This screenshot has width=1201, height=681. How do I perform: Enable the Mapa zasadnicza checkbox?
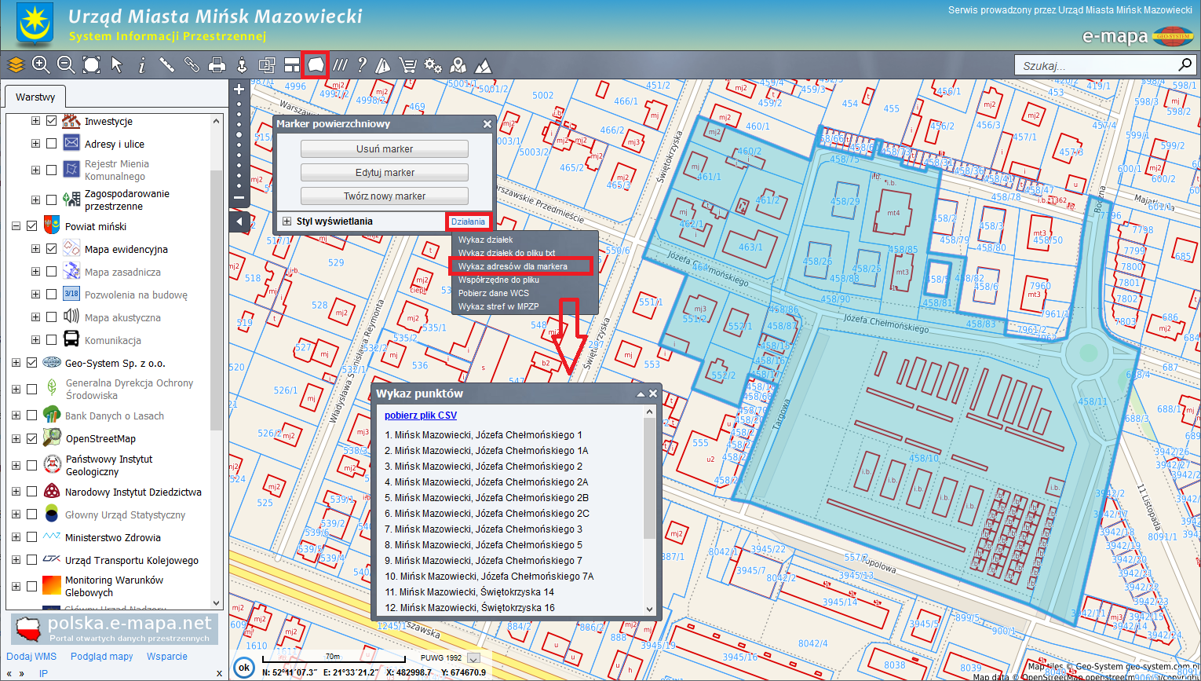(x=52, y=272)
